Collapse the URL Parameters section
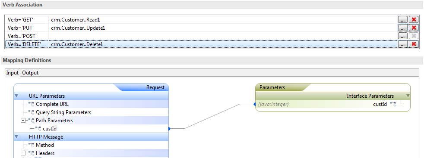The height and width of the screenshot is (158, 424). pyautogui.click(x=16, y=96)
